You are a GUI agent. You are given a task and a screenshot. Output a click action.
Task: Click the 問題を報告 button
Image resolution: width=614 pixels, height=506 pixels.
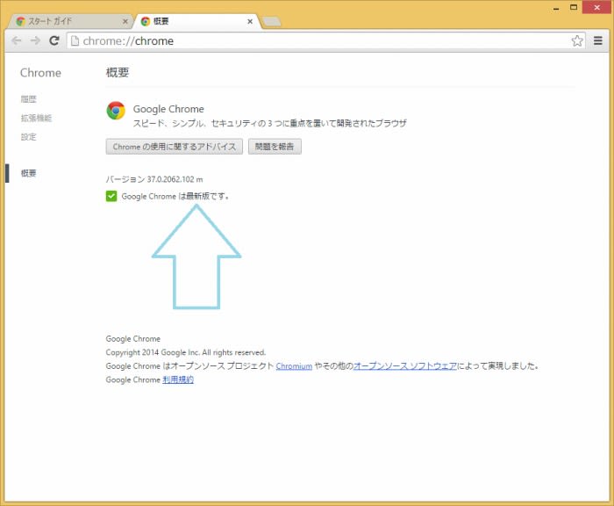(x=275, y=147)
